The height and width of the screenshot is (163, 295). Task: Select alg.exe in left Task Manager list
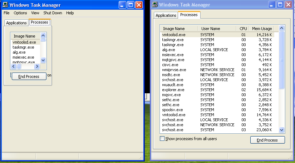[x=25, y=52]
